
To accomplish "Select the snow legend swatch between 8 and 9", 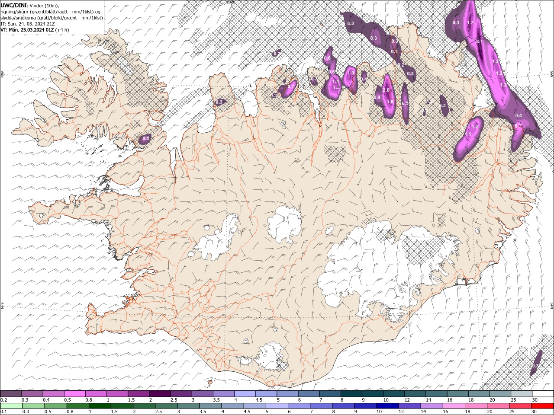I will pos(351,393).
